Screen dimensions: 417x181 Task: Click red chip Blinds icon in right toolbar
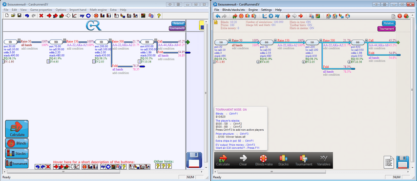(242, 16)
